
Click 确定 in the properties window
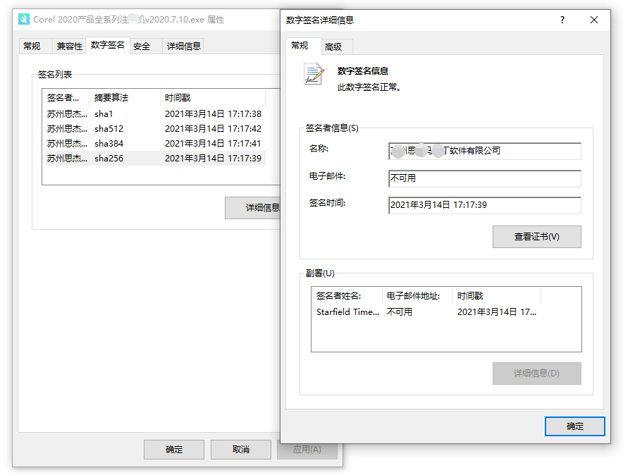tap(174, 450)
